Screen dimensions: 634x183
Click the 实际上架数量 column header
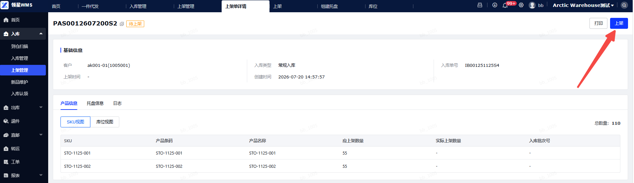coord(448,141)
